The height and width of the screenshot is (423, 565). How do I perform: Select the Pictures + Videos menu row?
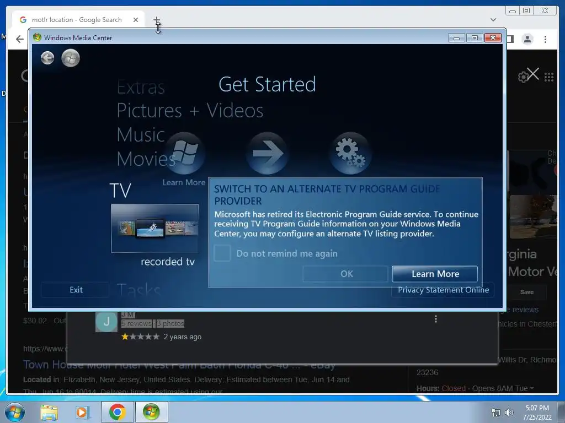pos(190,110)
